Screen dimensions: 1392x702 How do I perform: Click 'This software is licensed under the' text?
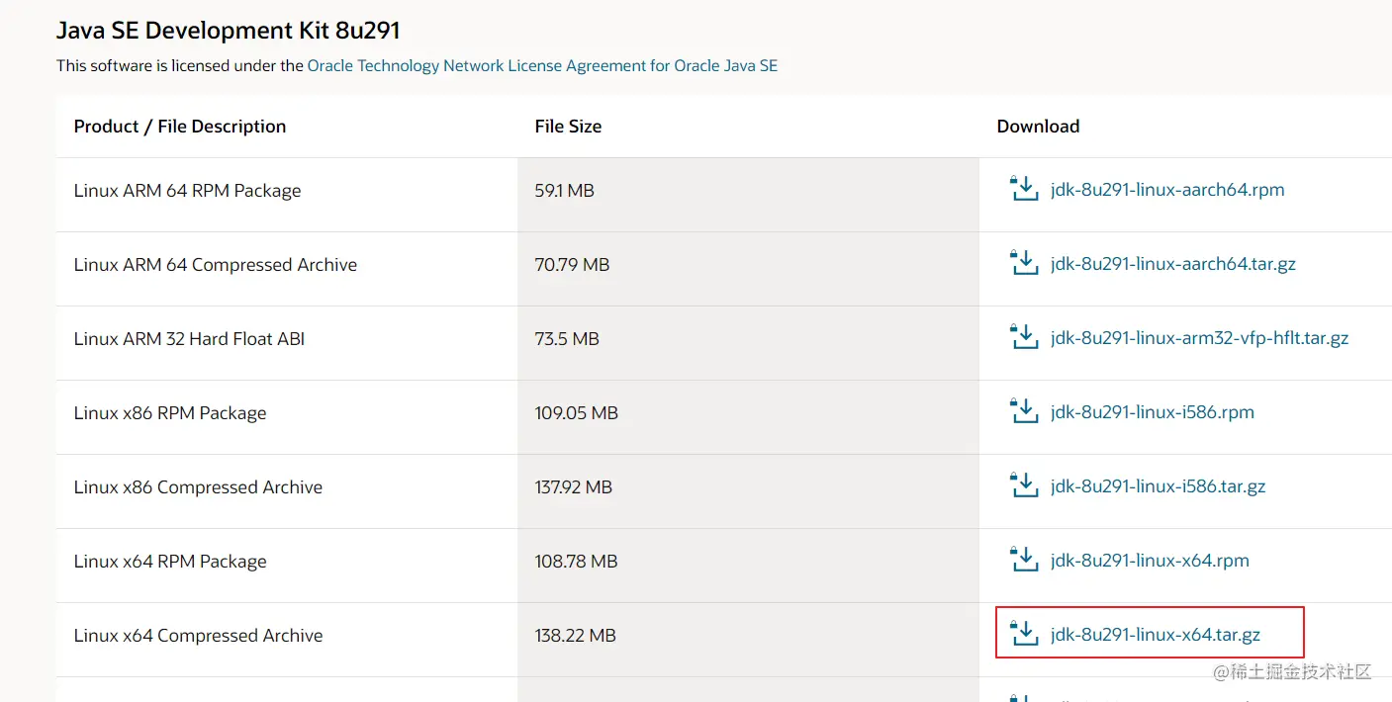pyautogui.click(x=180, y=66)
